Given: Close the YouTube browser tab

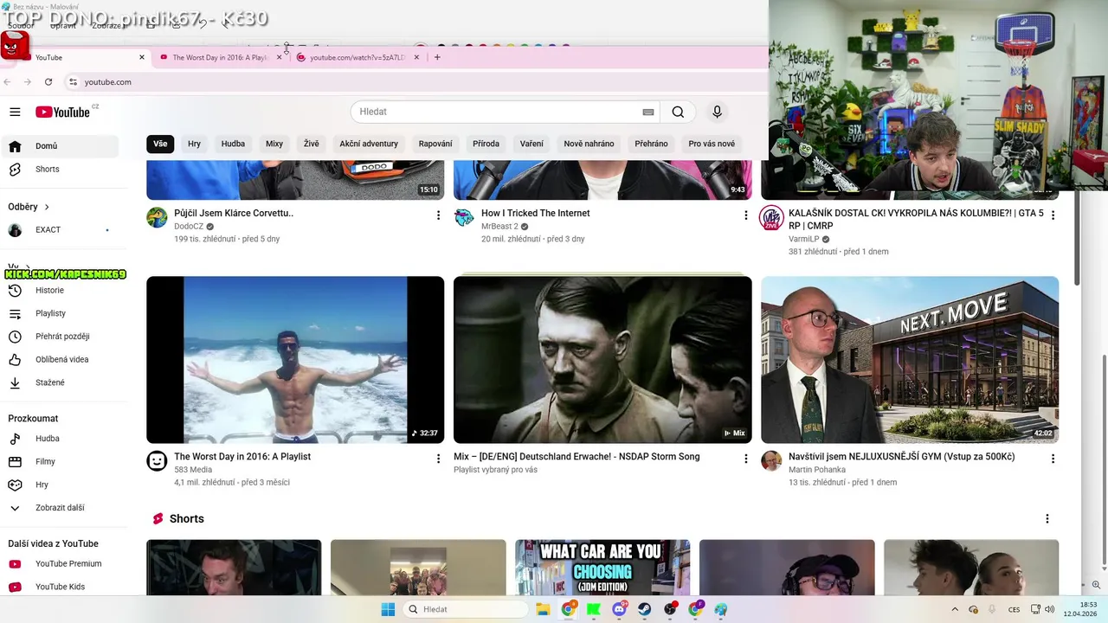Looking at the screenshot, I should (x=142, y=57).
